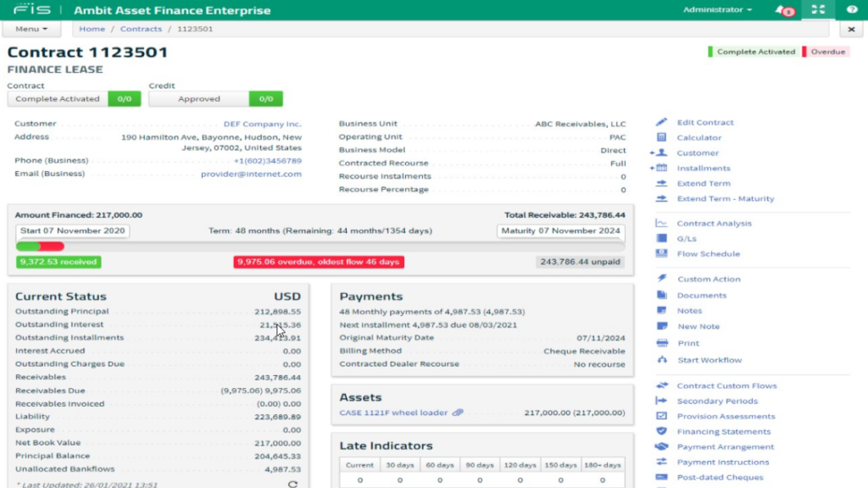Go to Home in the breadcrumb
The image size is (868, 488).
coord(92,29)
